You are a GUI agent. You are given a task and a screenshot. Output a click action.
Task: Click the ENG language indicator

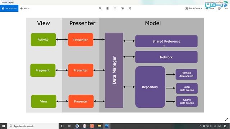pos(219,126)
